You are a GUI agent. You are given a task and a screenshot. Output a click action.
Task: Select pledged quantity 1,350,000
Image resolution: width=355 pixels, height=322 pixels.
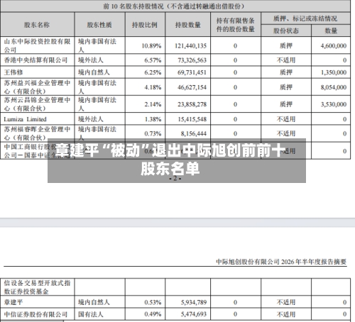334,72
